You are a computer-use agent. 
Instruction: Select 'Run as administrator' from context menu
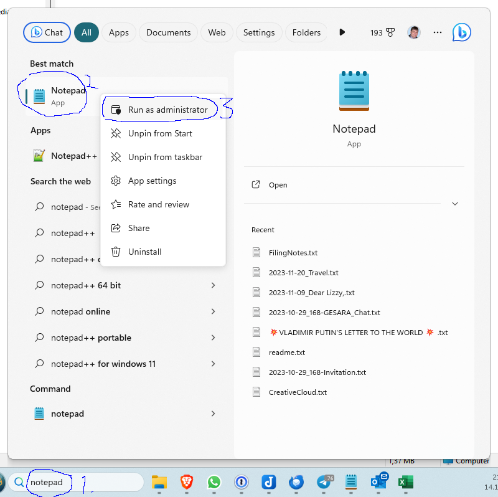(x=167, y=110)
